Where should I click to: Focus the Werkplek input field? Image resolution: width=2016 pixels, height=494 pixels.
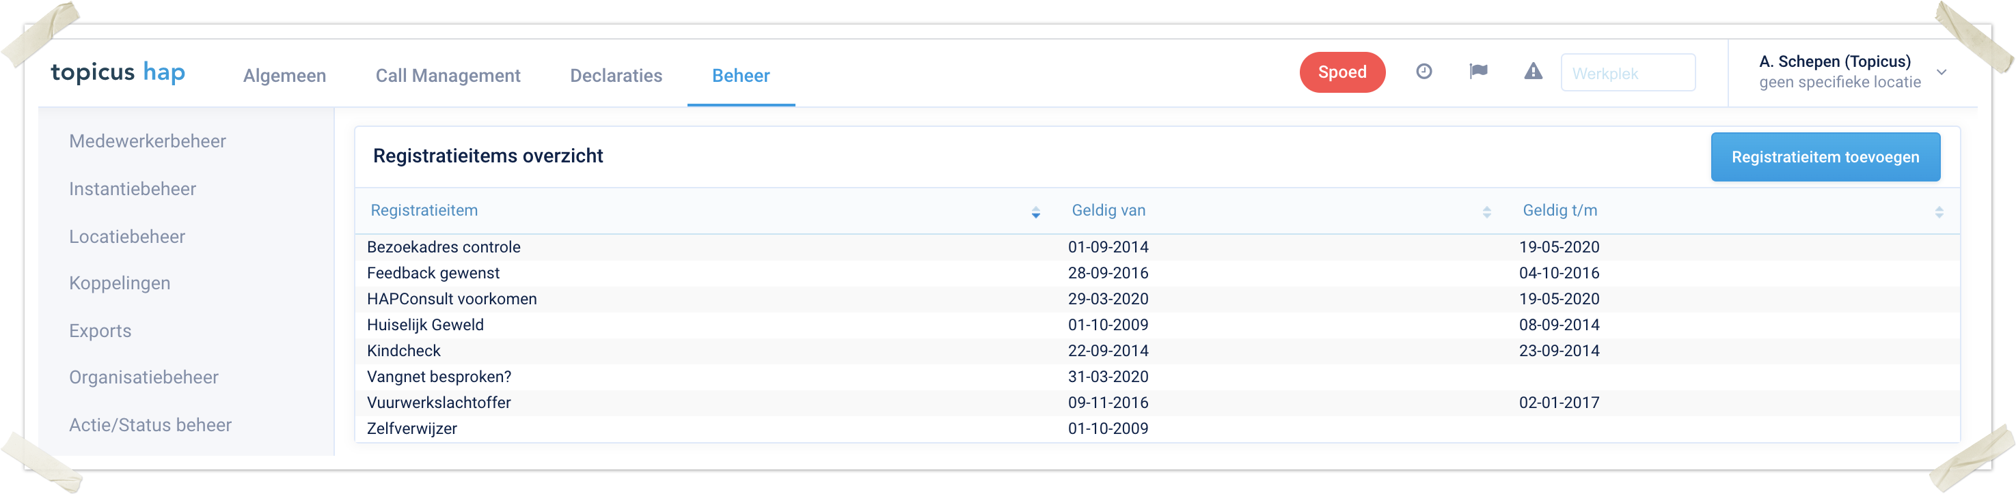(1627, 74)
